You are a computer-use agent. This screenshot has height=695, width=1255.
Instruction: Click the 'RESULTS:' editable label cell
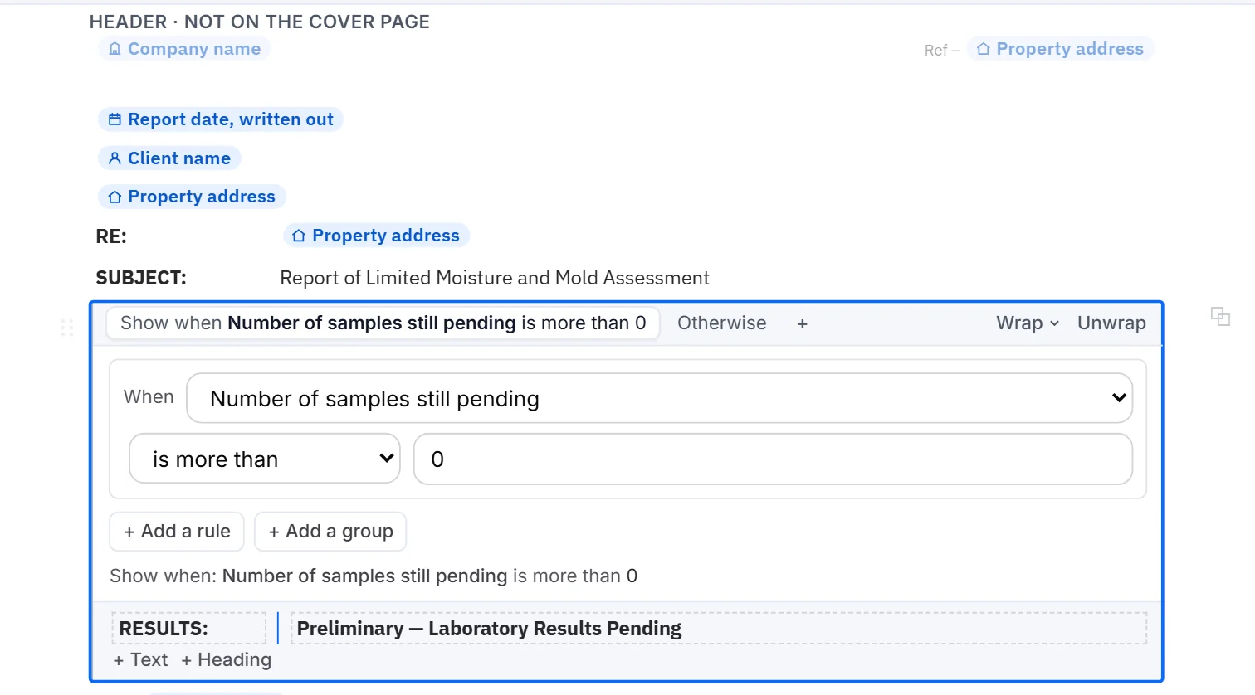(189, 629)
